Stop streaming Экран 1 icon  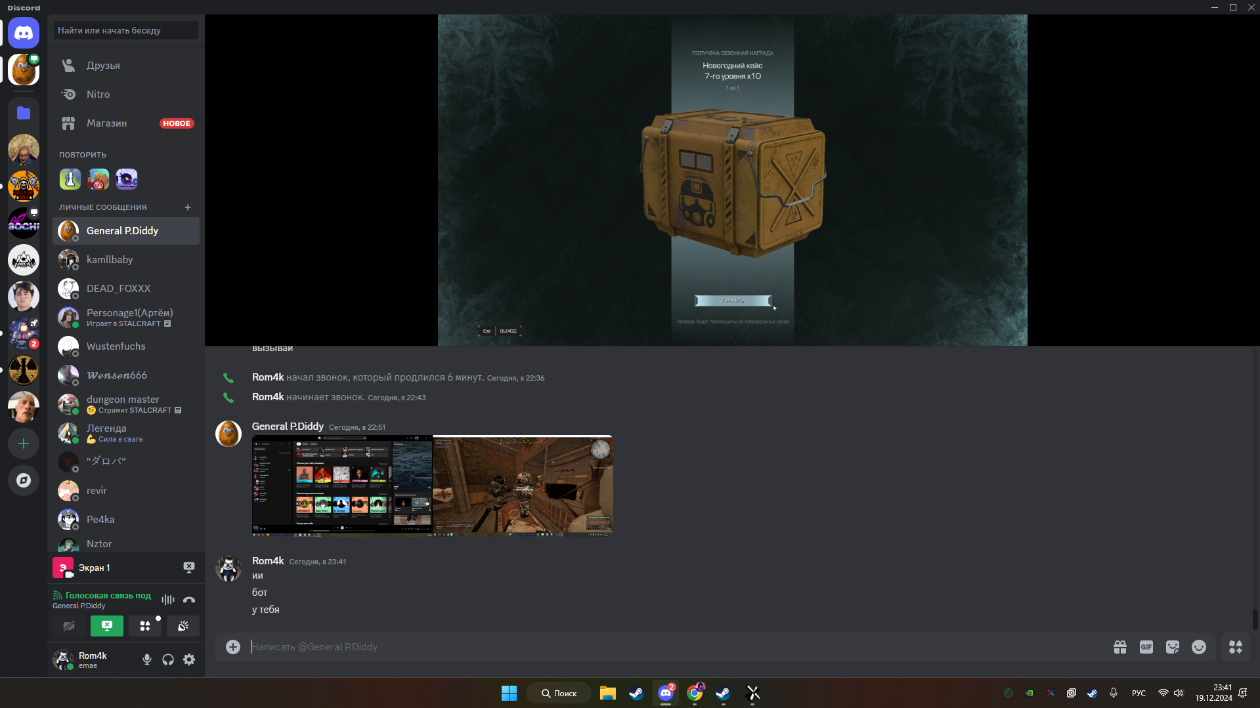point(189,568)
